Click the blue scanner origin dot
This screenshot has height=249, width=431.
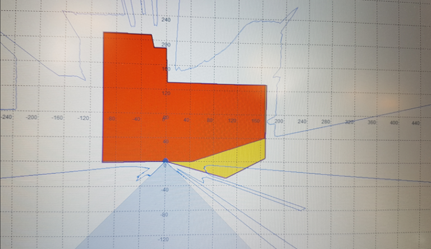pyautogui.click(x=166, y=161)
